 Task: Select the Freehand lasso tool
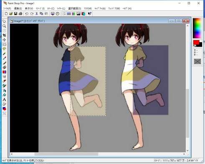tap(4, 49)
